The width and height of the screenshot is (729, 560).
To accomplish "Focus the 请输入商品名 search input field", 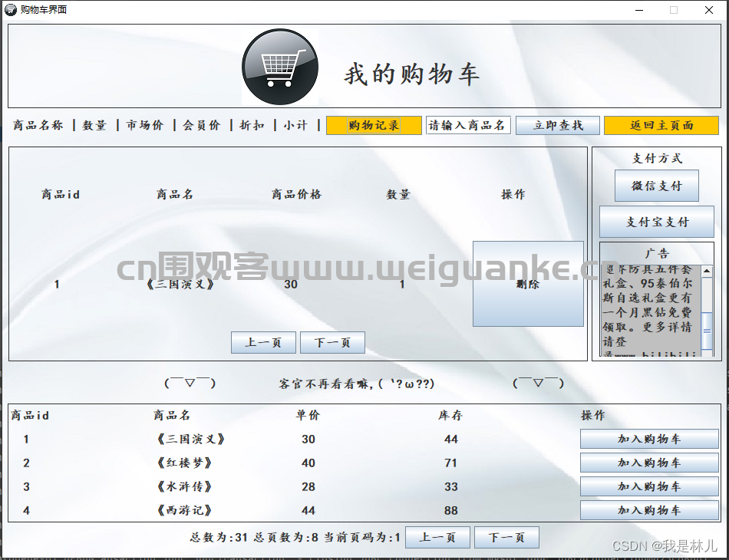I will click(x=468, y=126).
